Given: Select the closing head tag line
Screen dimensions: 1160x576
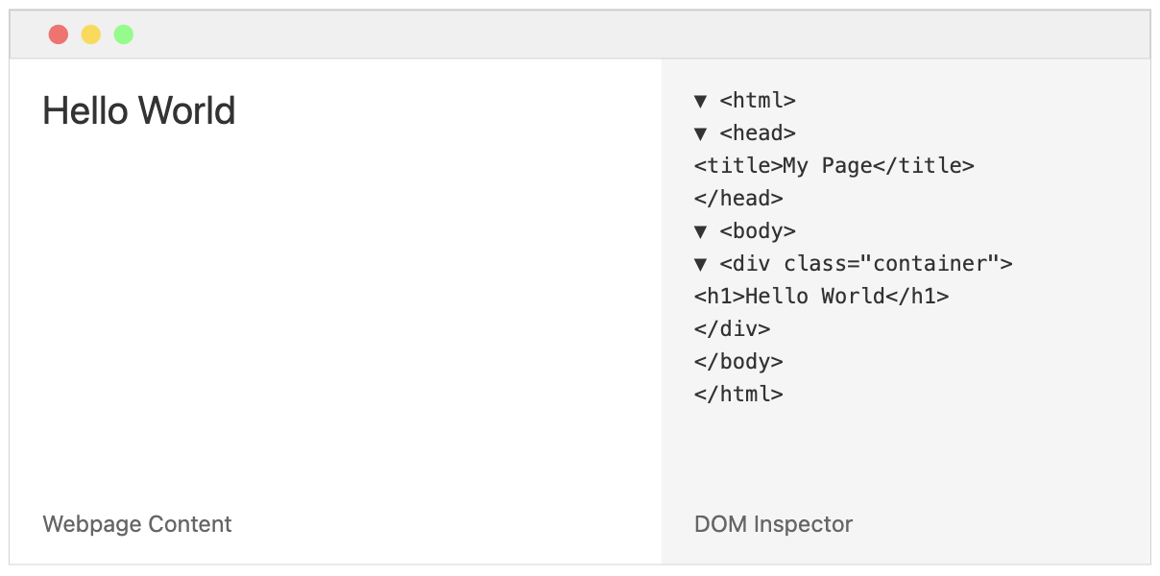Looking at the screenshot, I should (x=738, y=199).
